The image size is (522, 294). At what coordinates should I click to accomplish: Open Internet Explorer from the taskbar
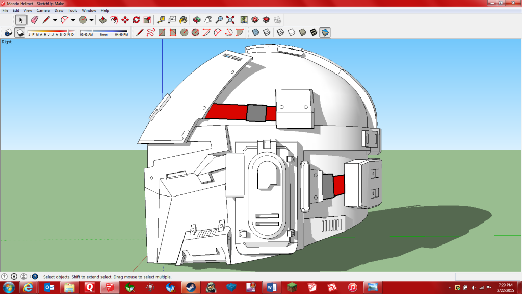click(x=29, y=287)
